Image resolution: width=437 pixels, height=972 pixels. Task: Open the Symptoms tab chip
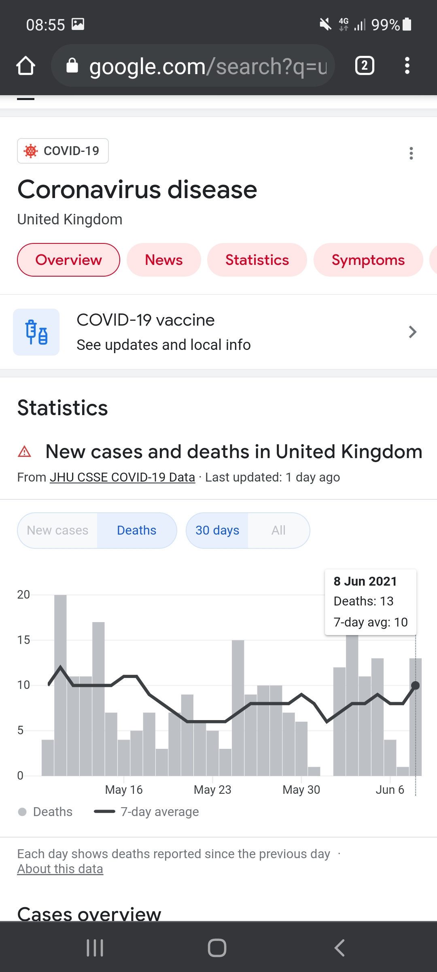[x=368, y=260]
